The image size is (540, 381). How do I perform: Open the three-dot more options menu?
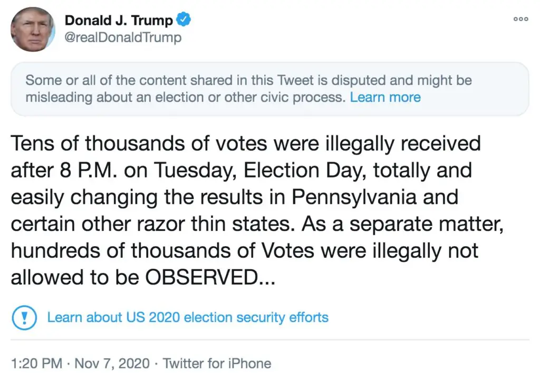pos(520,19)
